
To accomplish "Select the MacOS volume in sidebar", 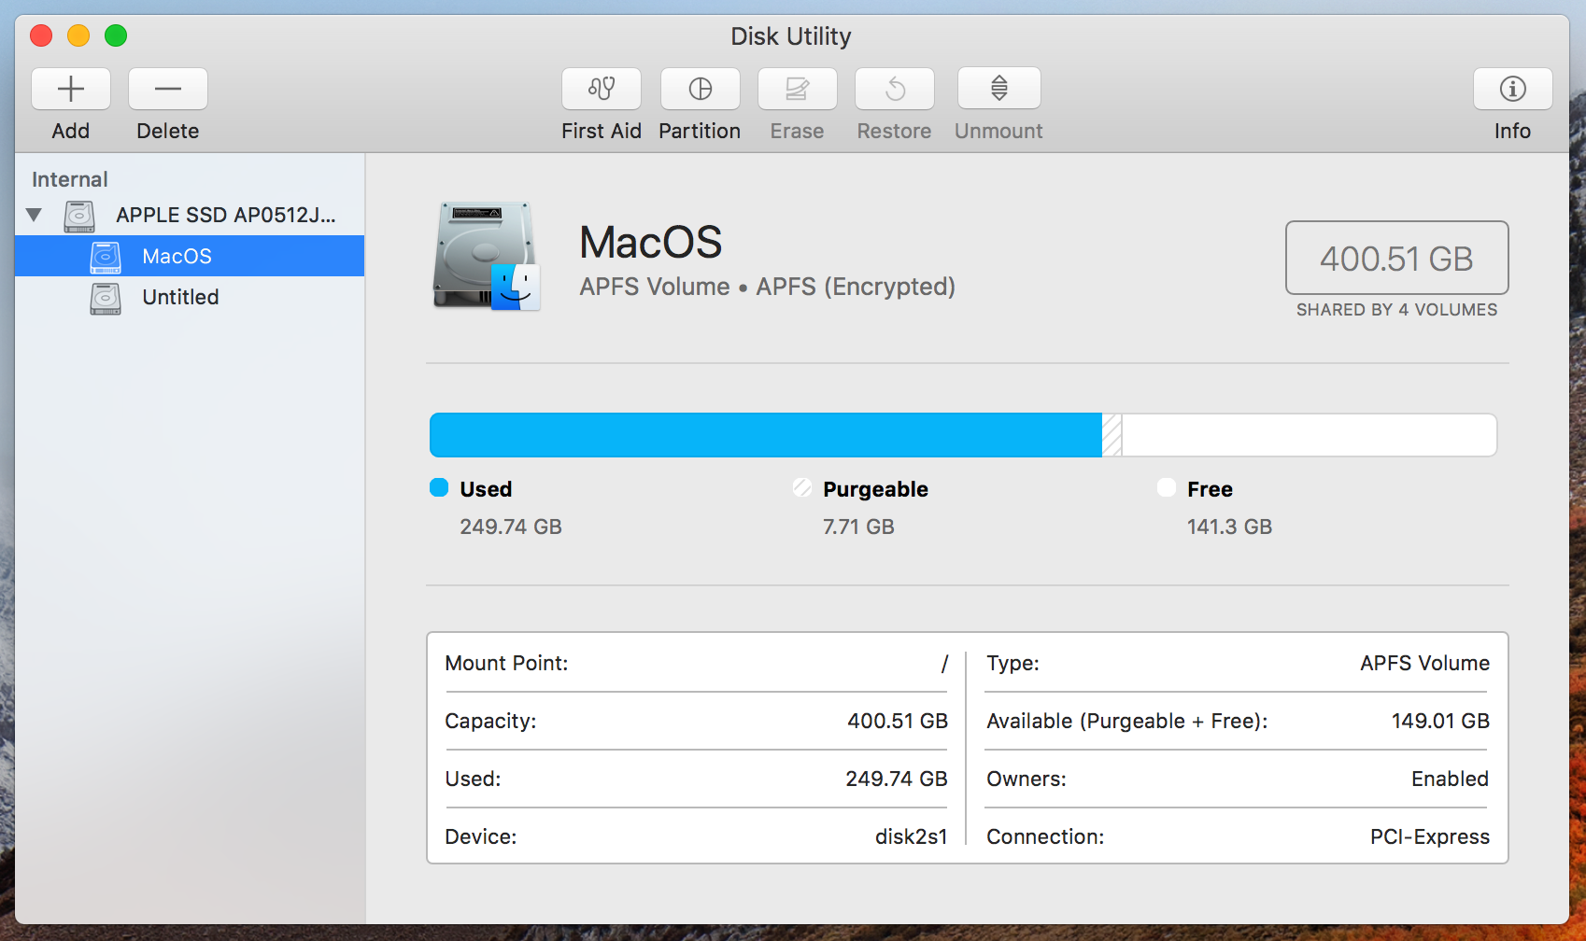I will coord(190,256).
